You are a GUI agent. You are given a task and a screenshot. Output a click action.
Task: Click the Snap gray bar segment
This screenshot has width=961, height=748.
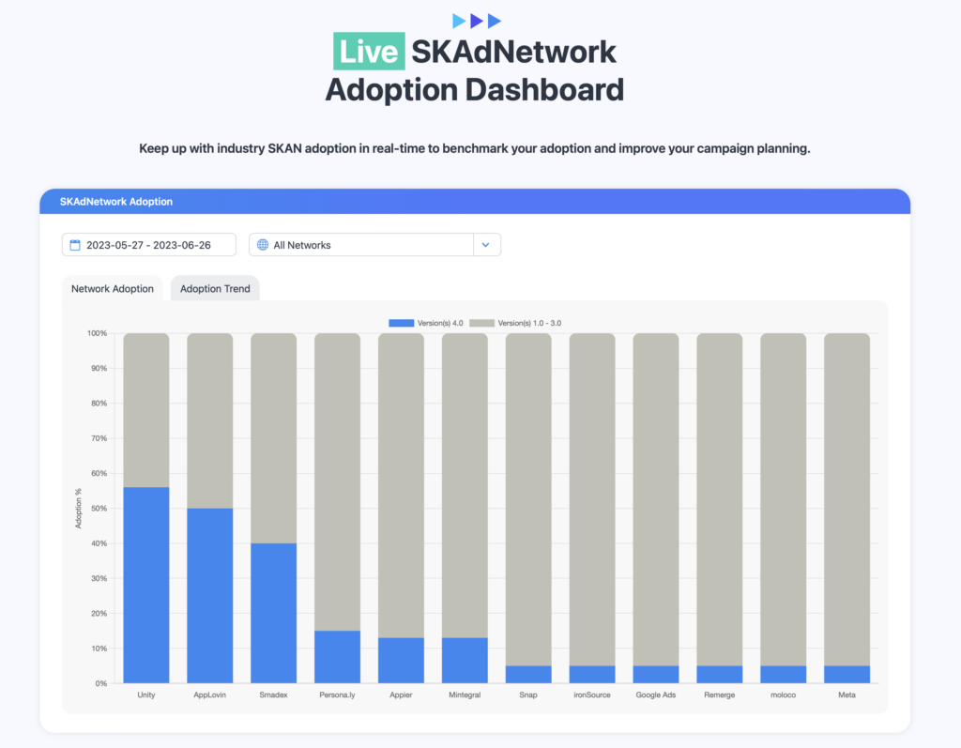529,499
